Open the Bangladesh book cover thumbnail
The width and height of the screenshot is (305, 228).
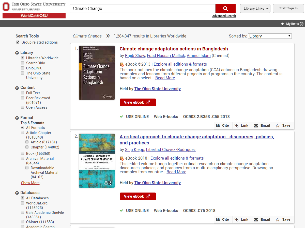(x=97, y=73)
